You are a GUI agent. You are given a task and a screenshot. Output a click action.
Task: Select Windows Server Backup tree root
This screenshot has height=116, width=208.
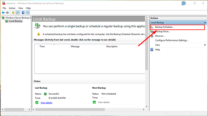(18, 18)
